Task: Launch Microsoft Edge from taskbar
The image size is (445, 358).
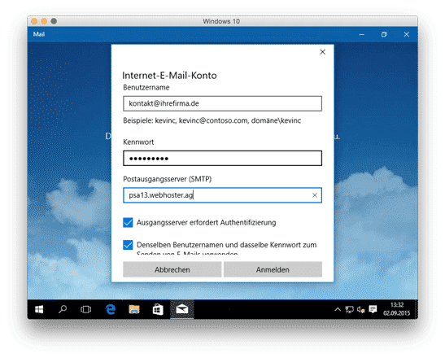Action: pyautogui.click(x=111, y=309)
